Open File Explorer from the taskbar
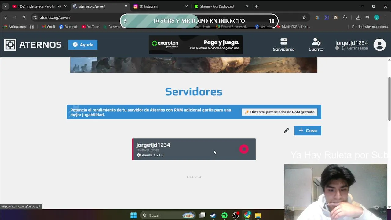 click(x=258, y=215)
